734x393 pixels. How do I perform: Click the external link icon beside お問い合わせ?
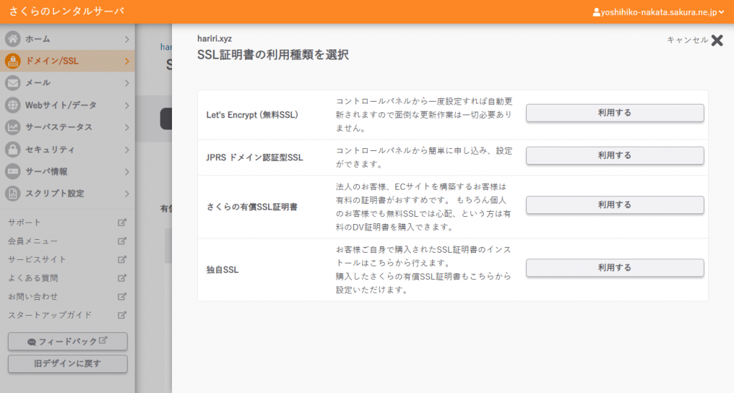(x=122, y=296)
